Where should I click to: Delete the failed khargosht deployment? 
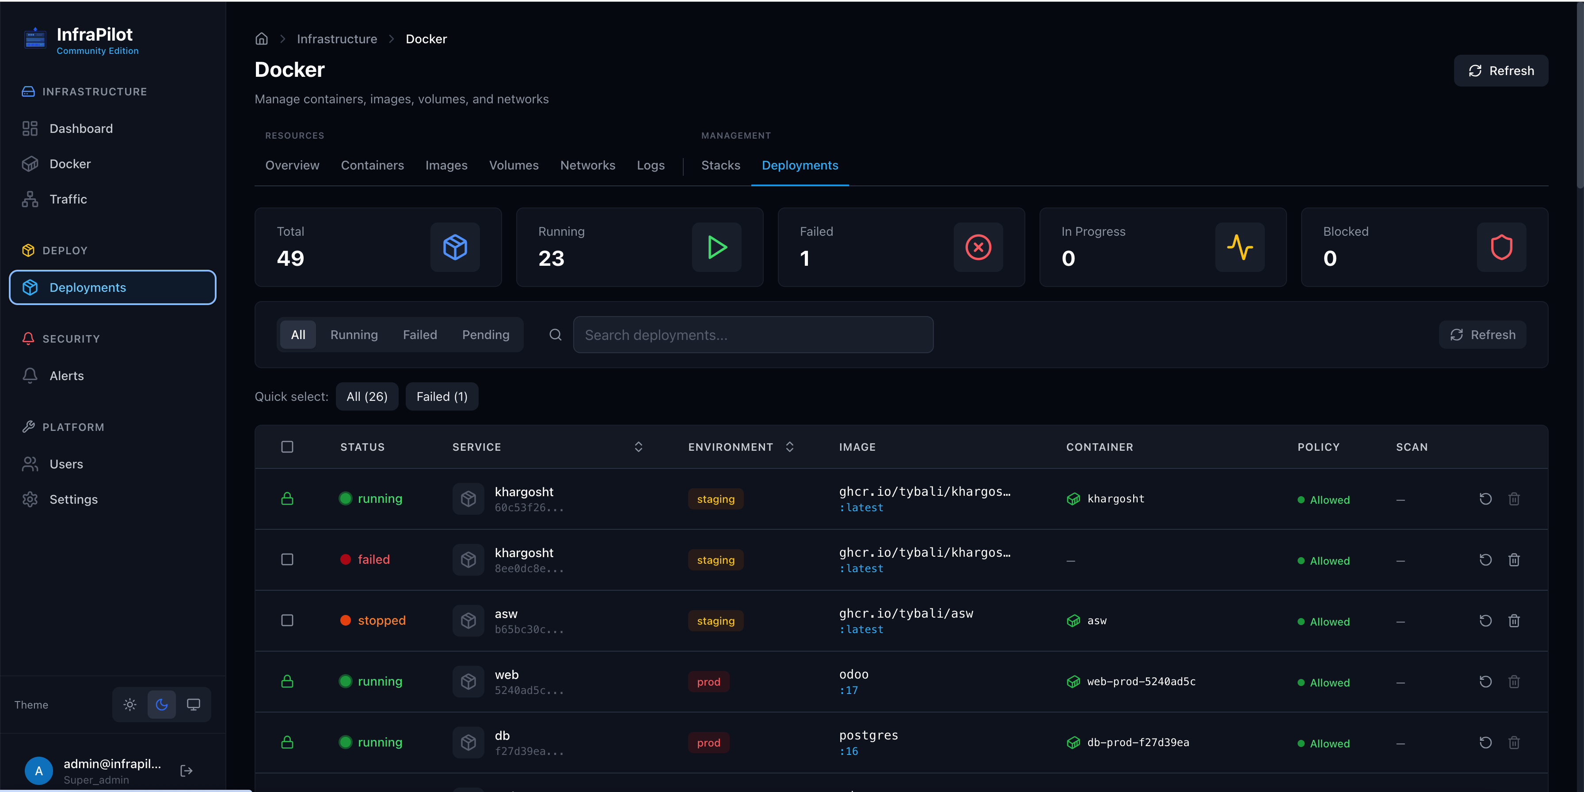(x=1514, y=559)
